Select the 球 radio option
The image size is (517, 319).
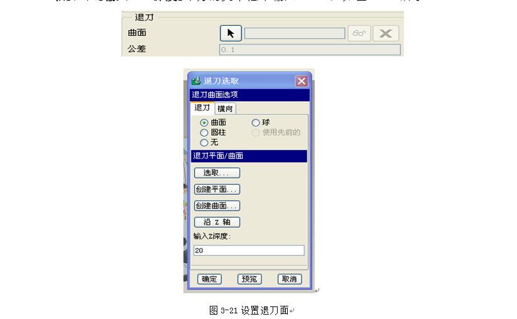[256, 122]
